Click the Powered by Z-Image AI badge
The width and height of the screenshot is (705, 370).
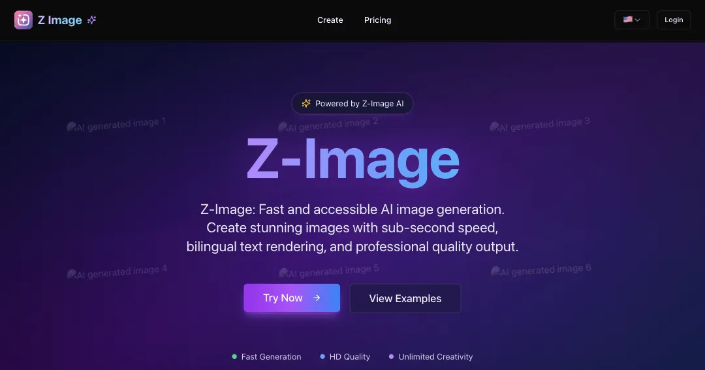pos(352,103)
